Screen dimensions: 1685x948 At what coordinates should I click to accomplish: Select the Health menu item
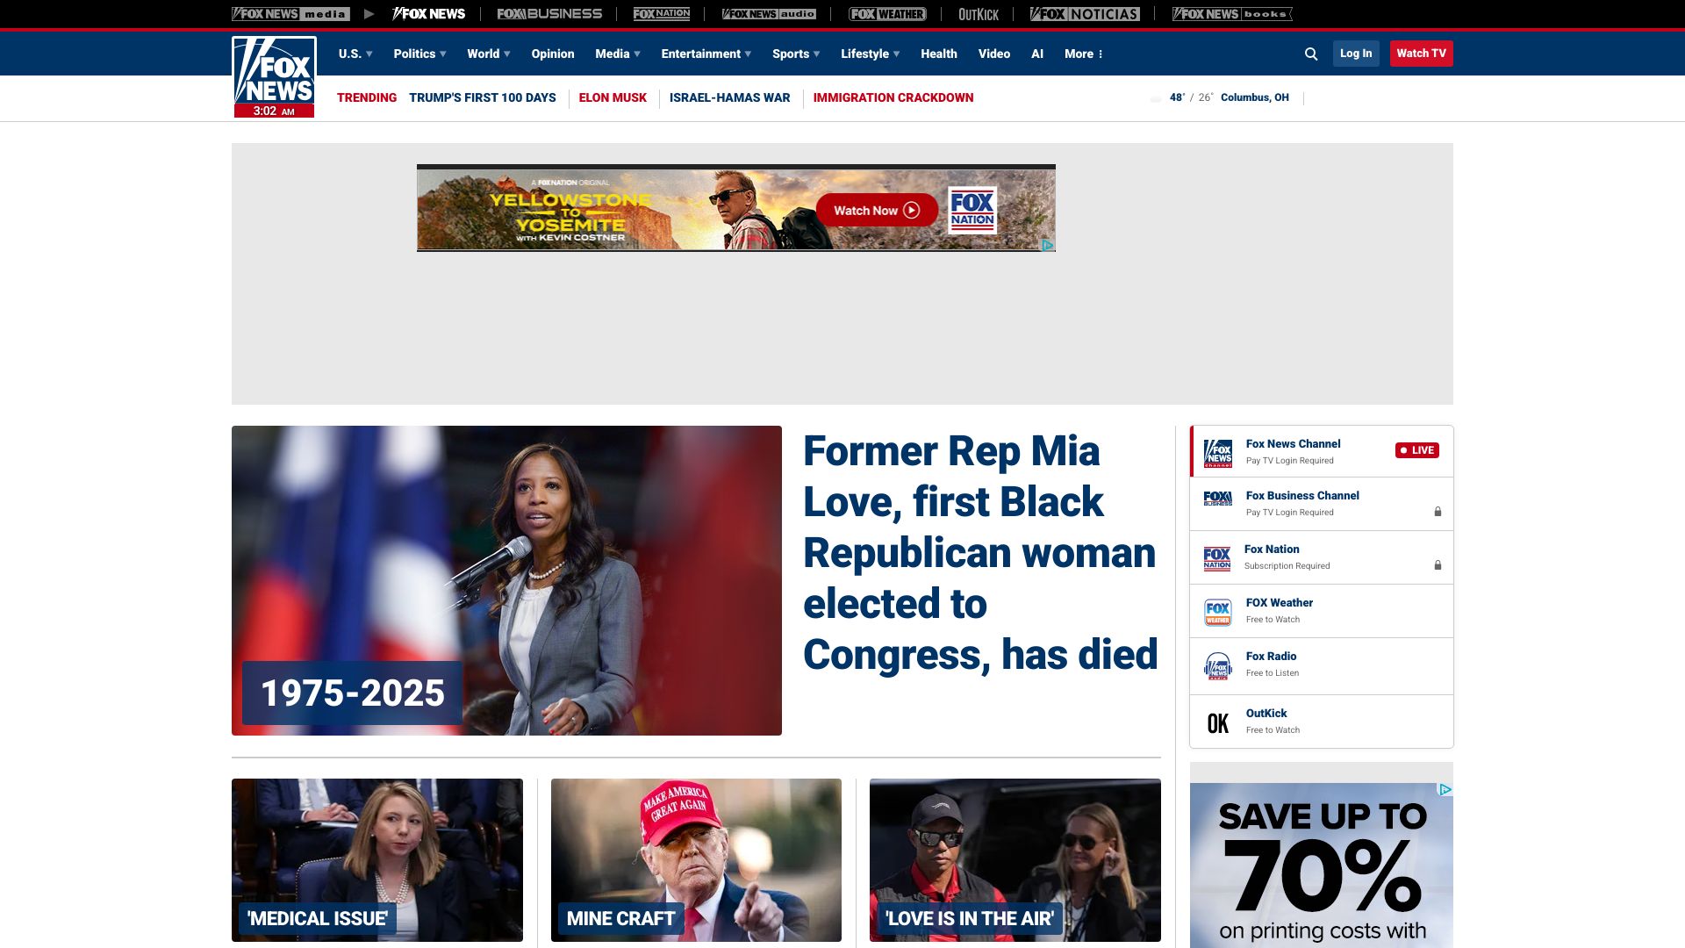tap(938, 54)
